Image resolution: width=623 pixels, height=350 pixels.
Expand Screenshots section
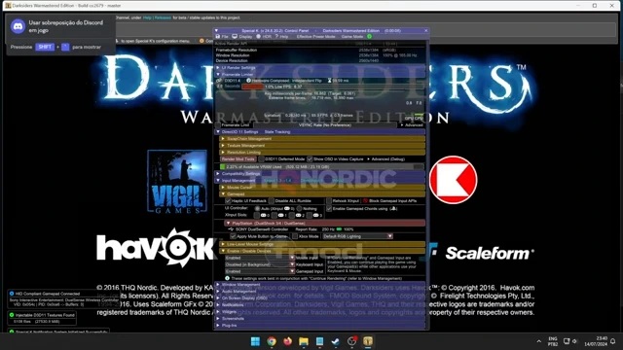pyautogui.click(x=321, y=319)
